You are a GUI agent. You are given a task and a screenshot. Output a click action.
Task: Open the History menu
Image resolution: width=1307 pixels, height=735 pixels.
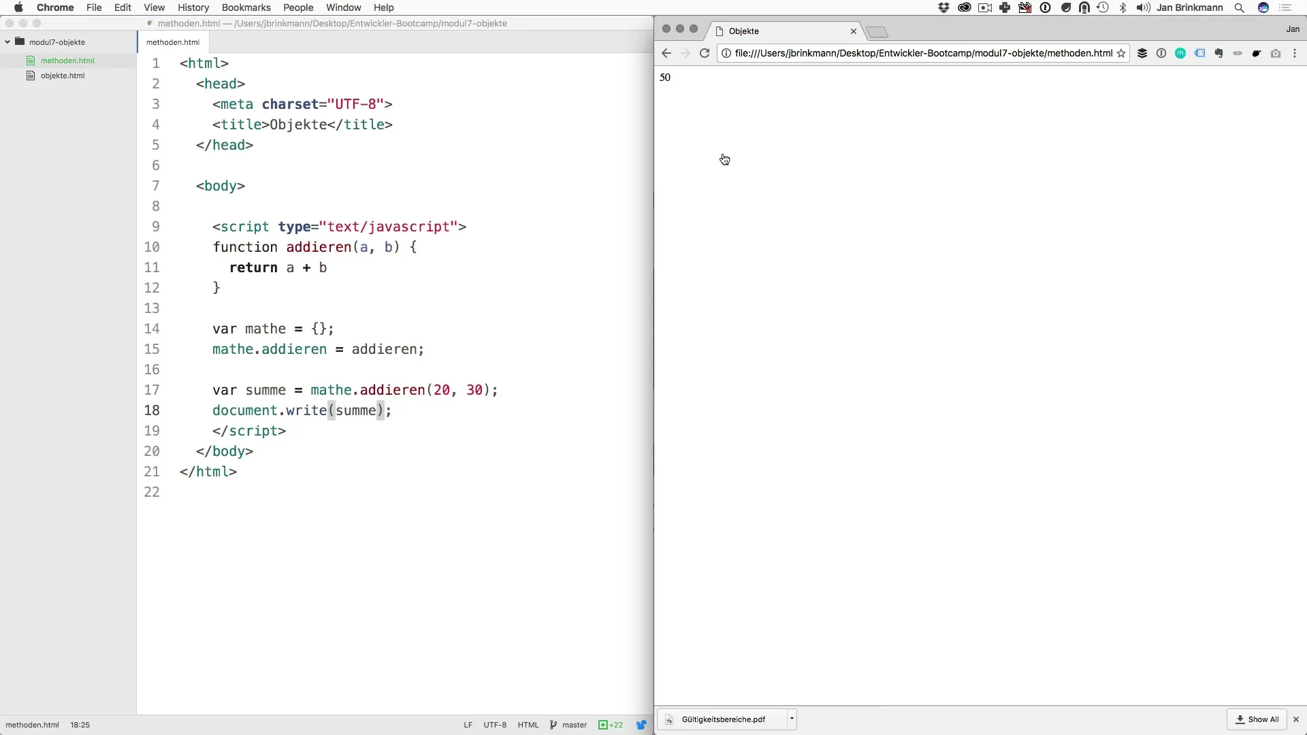[x=193, y=7]
